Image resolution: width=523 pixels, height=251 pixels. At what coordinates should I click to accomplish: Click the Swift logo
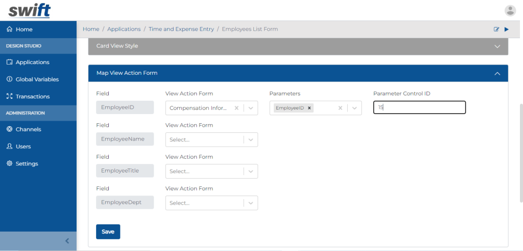tap(29, 10)
